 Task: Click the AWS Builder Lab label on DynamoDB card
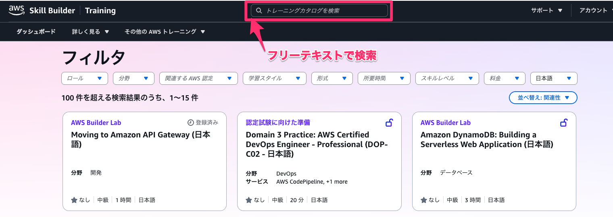pyautogui.click(x=446, y=123)
